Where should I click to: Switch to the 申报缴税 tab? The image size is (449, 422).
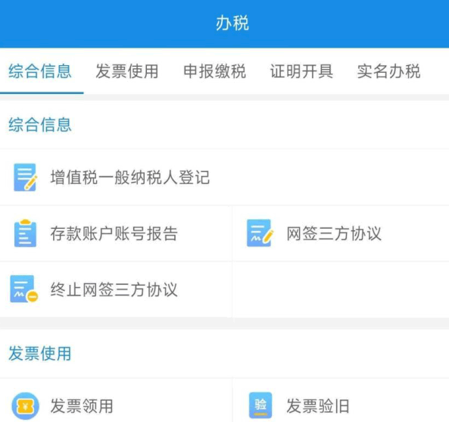214,71
